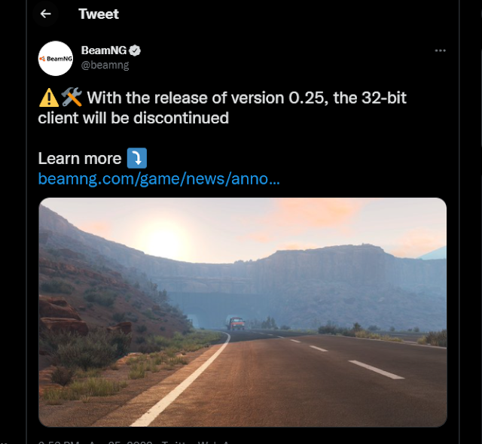Open the beamng.com news link
Image resolution: width=482 pixels, height=444 pixels.
159,179
